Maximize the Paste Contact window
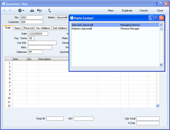The image size is (170, 130). click(156, 18)
